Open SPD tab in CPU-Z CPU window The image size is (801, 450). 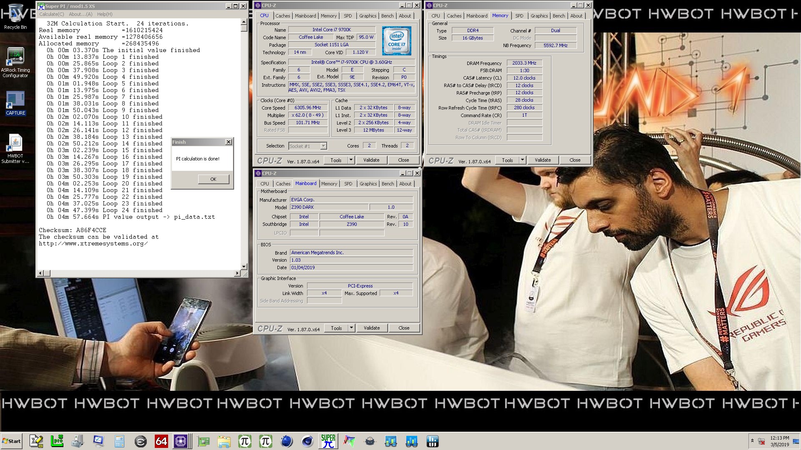point(348,16)
